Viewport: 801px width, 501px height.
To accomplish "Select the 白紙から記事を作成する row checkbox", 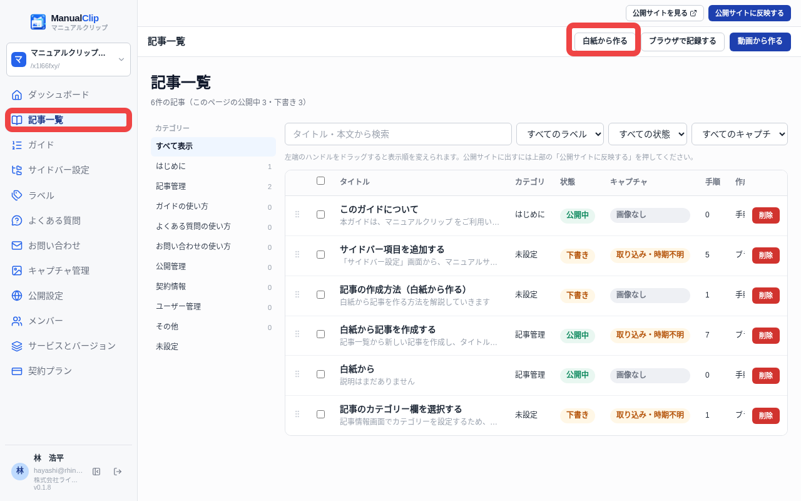I will click(x=320, y=334).
